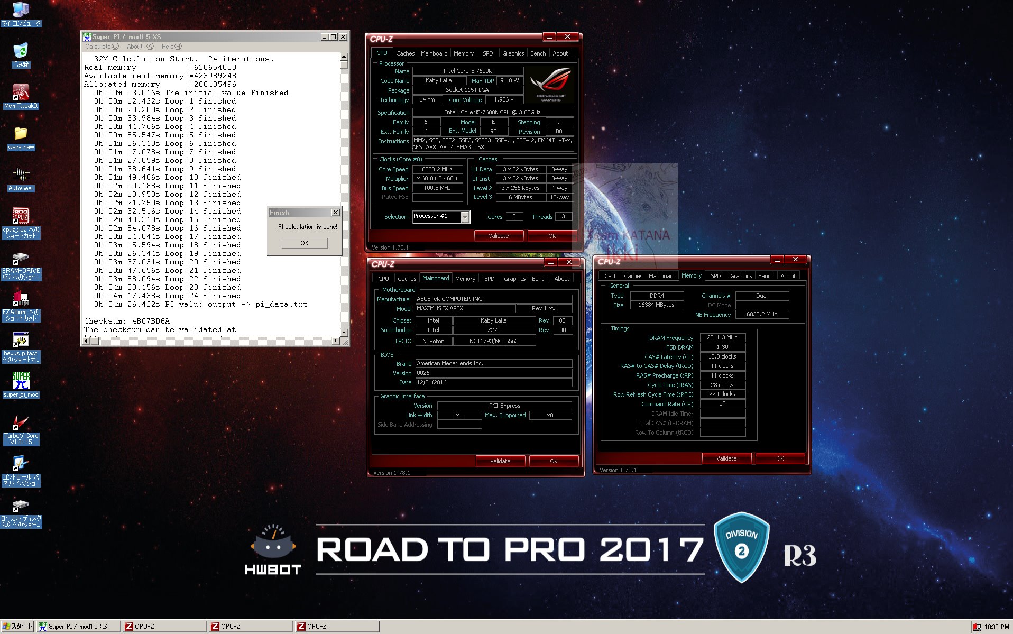Click OK in Mainboard CPU-Z window
This screenshot has width=1013, height=634.
point(554,461)
